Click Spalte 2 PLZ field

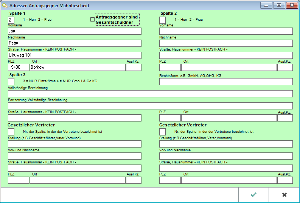(170, 67)
